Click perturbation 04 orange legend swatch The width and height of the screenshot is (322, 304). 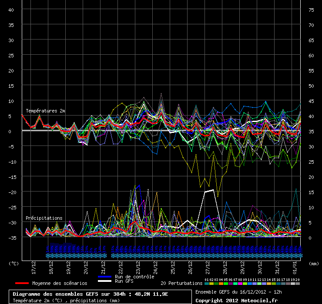click(x=221, y=284)
